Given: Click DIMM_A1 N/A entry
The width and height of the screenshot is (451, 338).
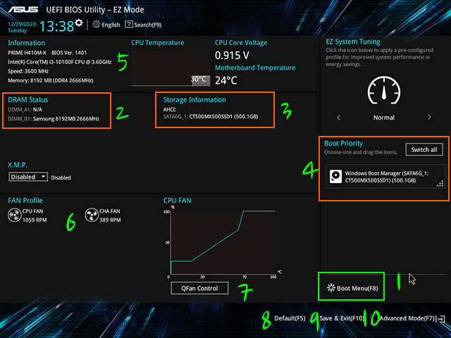Looking at the screenshot, I should 25,110.
